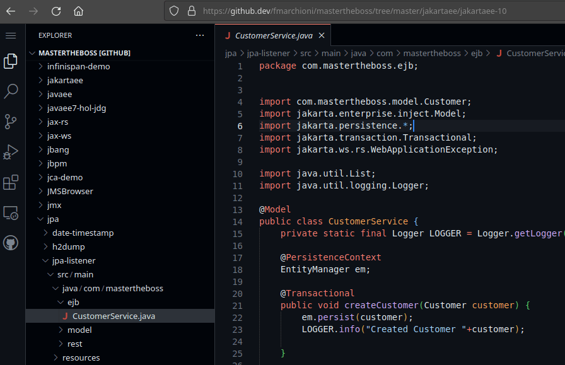The height and width of the screenshot is (365, 565).
Task: Click the @Model annotation on line 13
Action: click(x=275, y=209)
